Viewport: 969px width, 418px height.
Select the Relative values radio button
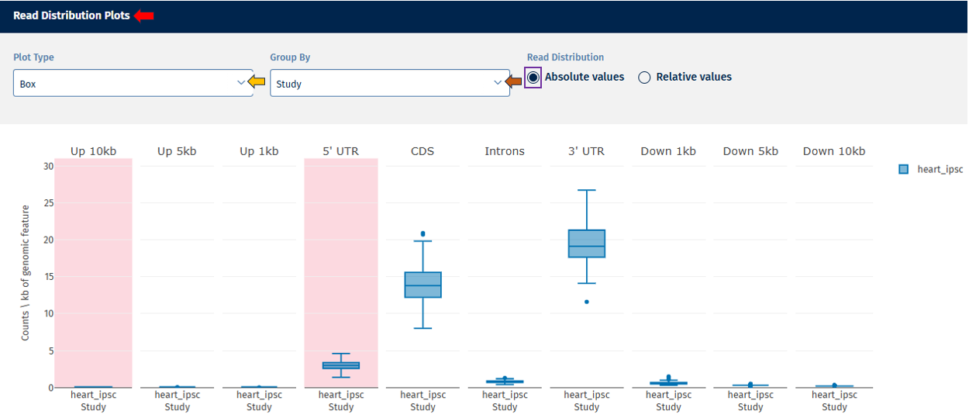click(x=644, y=78)
